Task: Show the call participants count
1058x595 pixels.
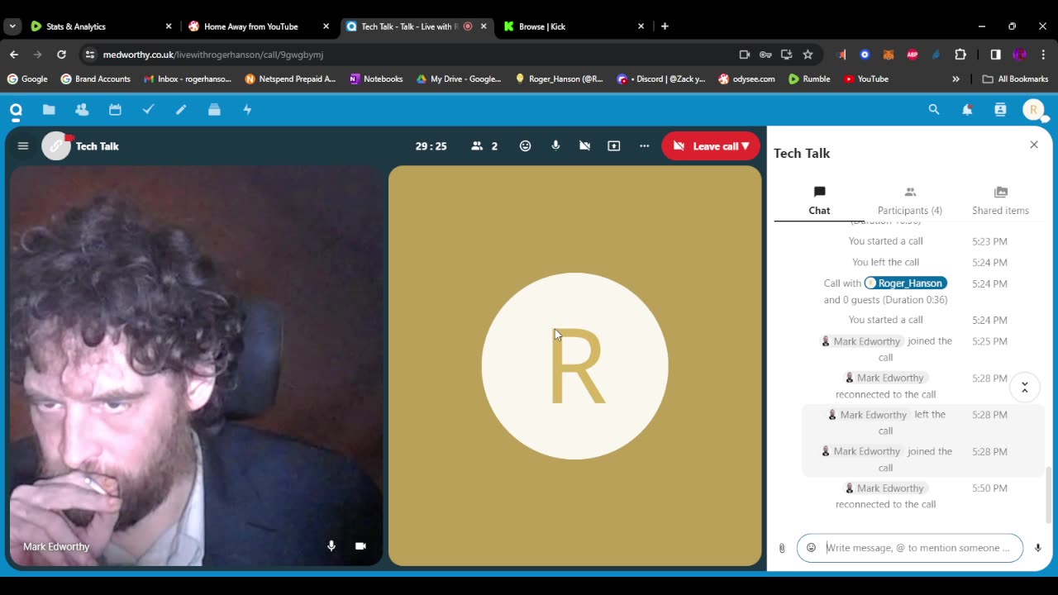Action: click(484, 146)
